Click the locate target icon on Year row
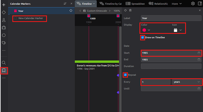Image resolution: width=203 pixels, height=112 pixels. [x=71, y=11]
